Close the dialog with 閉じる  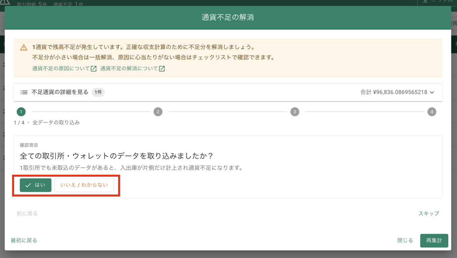coord(405,241)
